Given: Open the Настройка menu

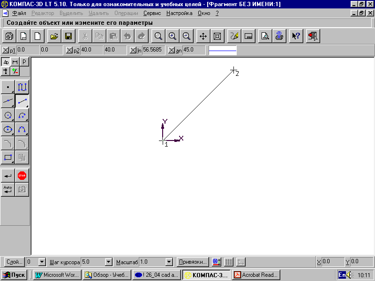Looking at the screenshot, I should pos(180,13).
